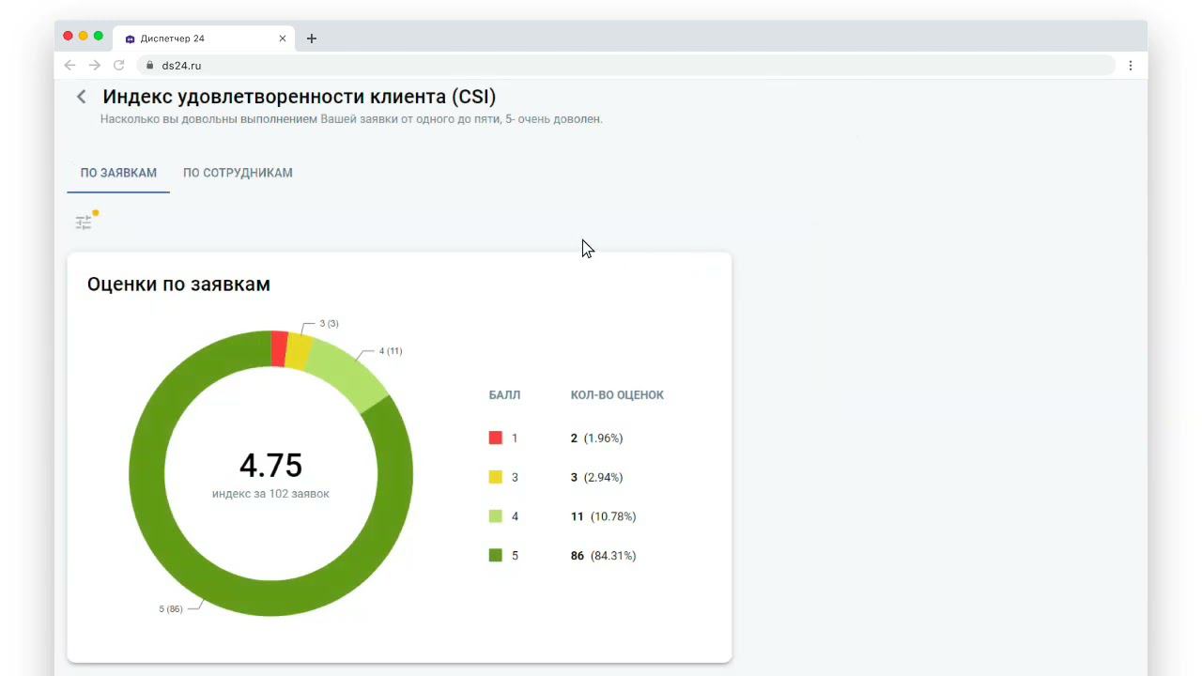Click the red swatch for score 1
1202x676 pixels.
pyautogui.click(x=496, y=438)
